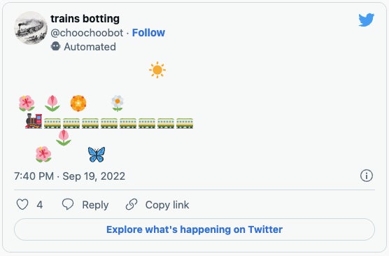Click the sun emoji in tweet
Viewport: 389px width, 256px height.
[x=157, y=70]
